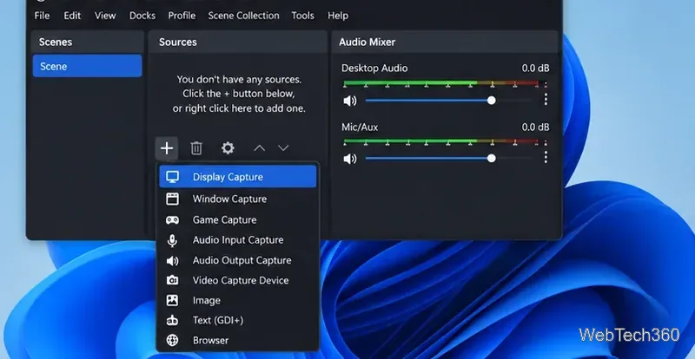
Task: Click the "You don't have any sources" message
Action: tap(239, 94)
